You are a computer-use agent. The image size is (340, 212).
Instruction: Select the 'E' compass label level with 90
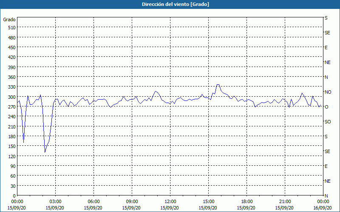pyautogui.click(x=326, y=166)
